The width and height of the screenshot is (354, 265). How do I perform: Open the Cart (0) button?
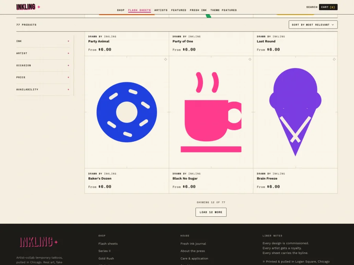coord(328,7)
